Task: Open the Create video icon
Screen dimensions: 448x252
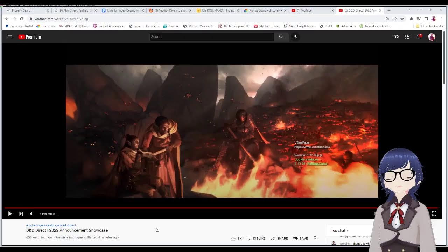Action: click(x=396, y=37)
